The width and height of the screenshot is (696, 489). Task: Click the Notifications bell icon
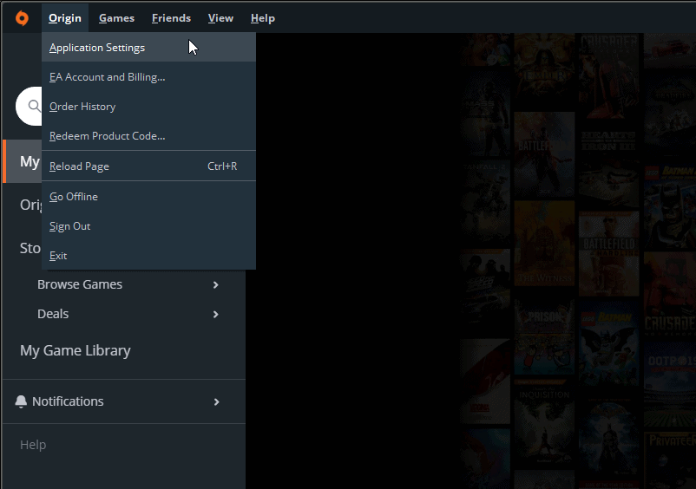click(21, 401)
